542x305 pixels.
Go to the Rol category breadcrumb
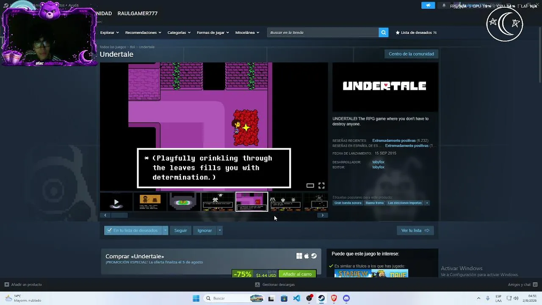132,47
